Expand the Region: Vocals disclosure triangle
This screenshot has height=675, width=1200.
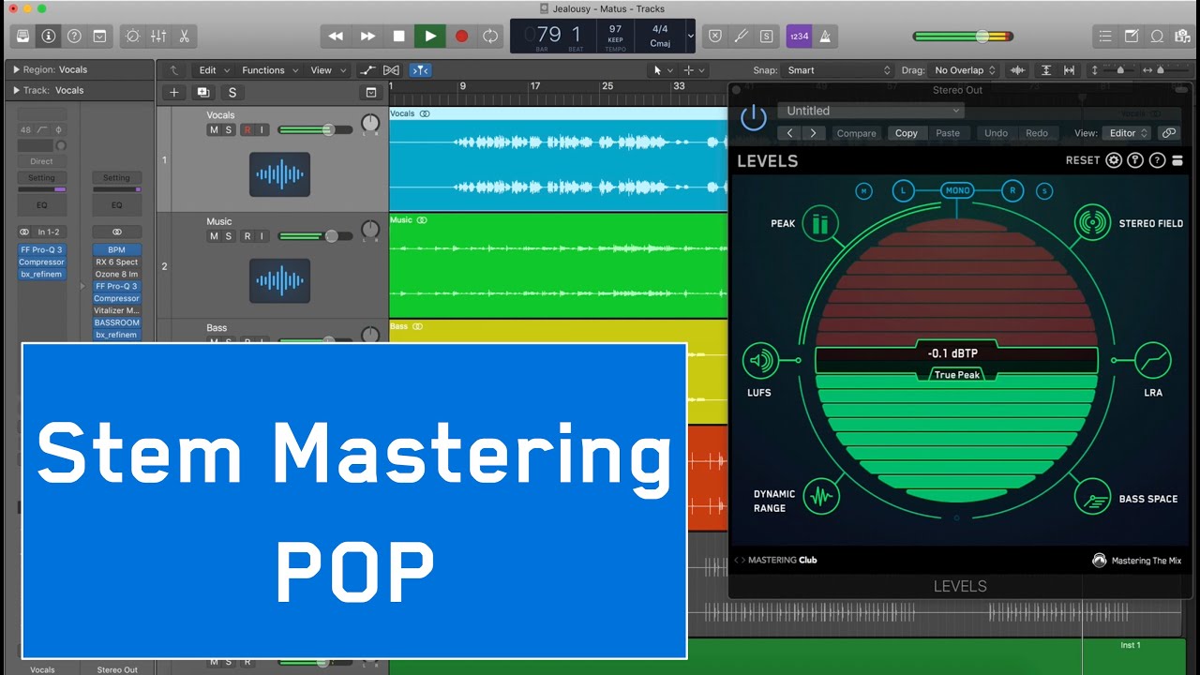pos(16,69)
